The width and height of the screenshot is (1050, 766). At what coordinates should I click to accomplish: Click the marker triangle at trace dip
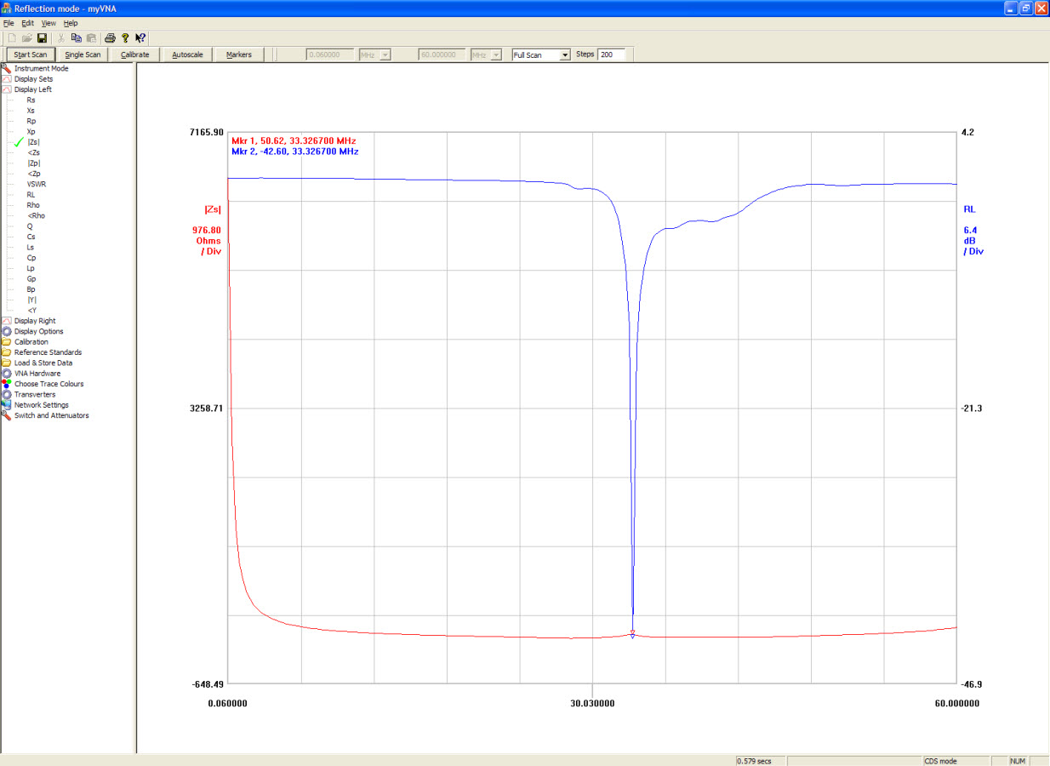coord(632,634)
